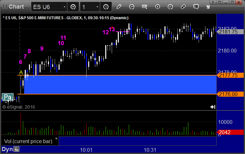Click the red 2042 volume label
The height and width of the screenshot is (154, 245).
(230, 132)
